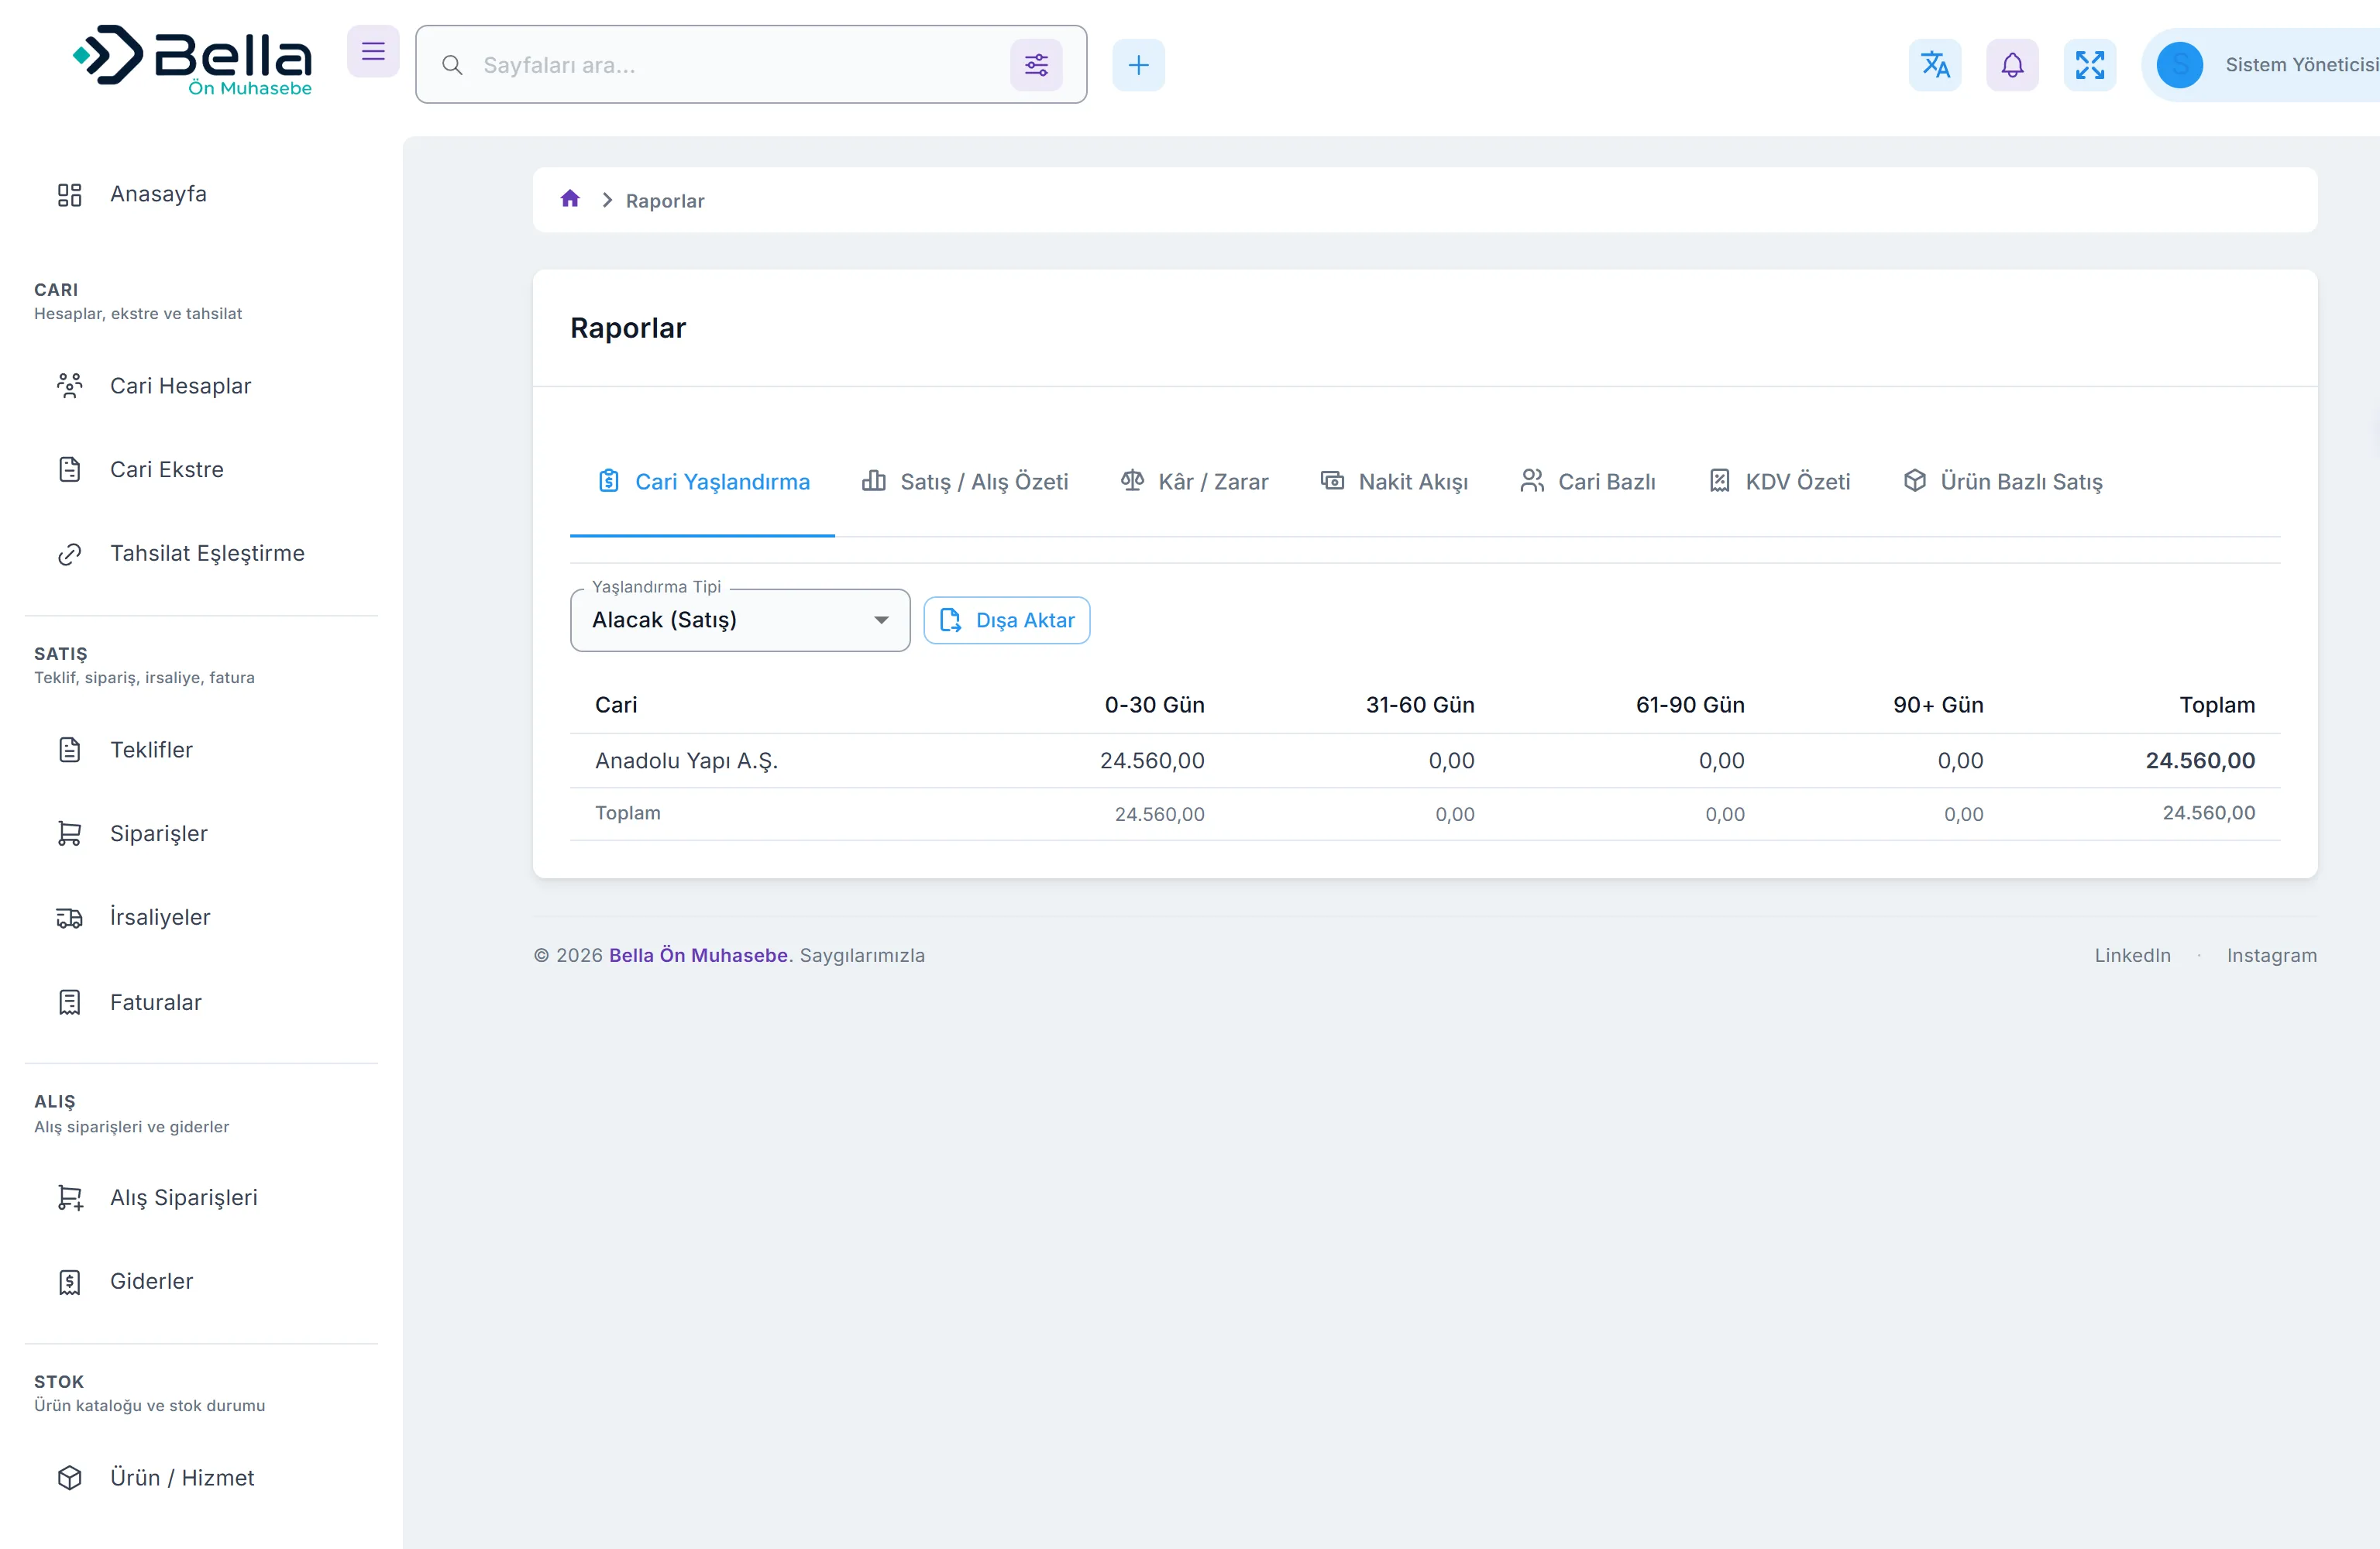Open Bella Ön Muhasebe footer link
This screenshot has width=2380, height=1549.
(x=698, y=955)
